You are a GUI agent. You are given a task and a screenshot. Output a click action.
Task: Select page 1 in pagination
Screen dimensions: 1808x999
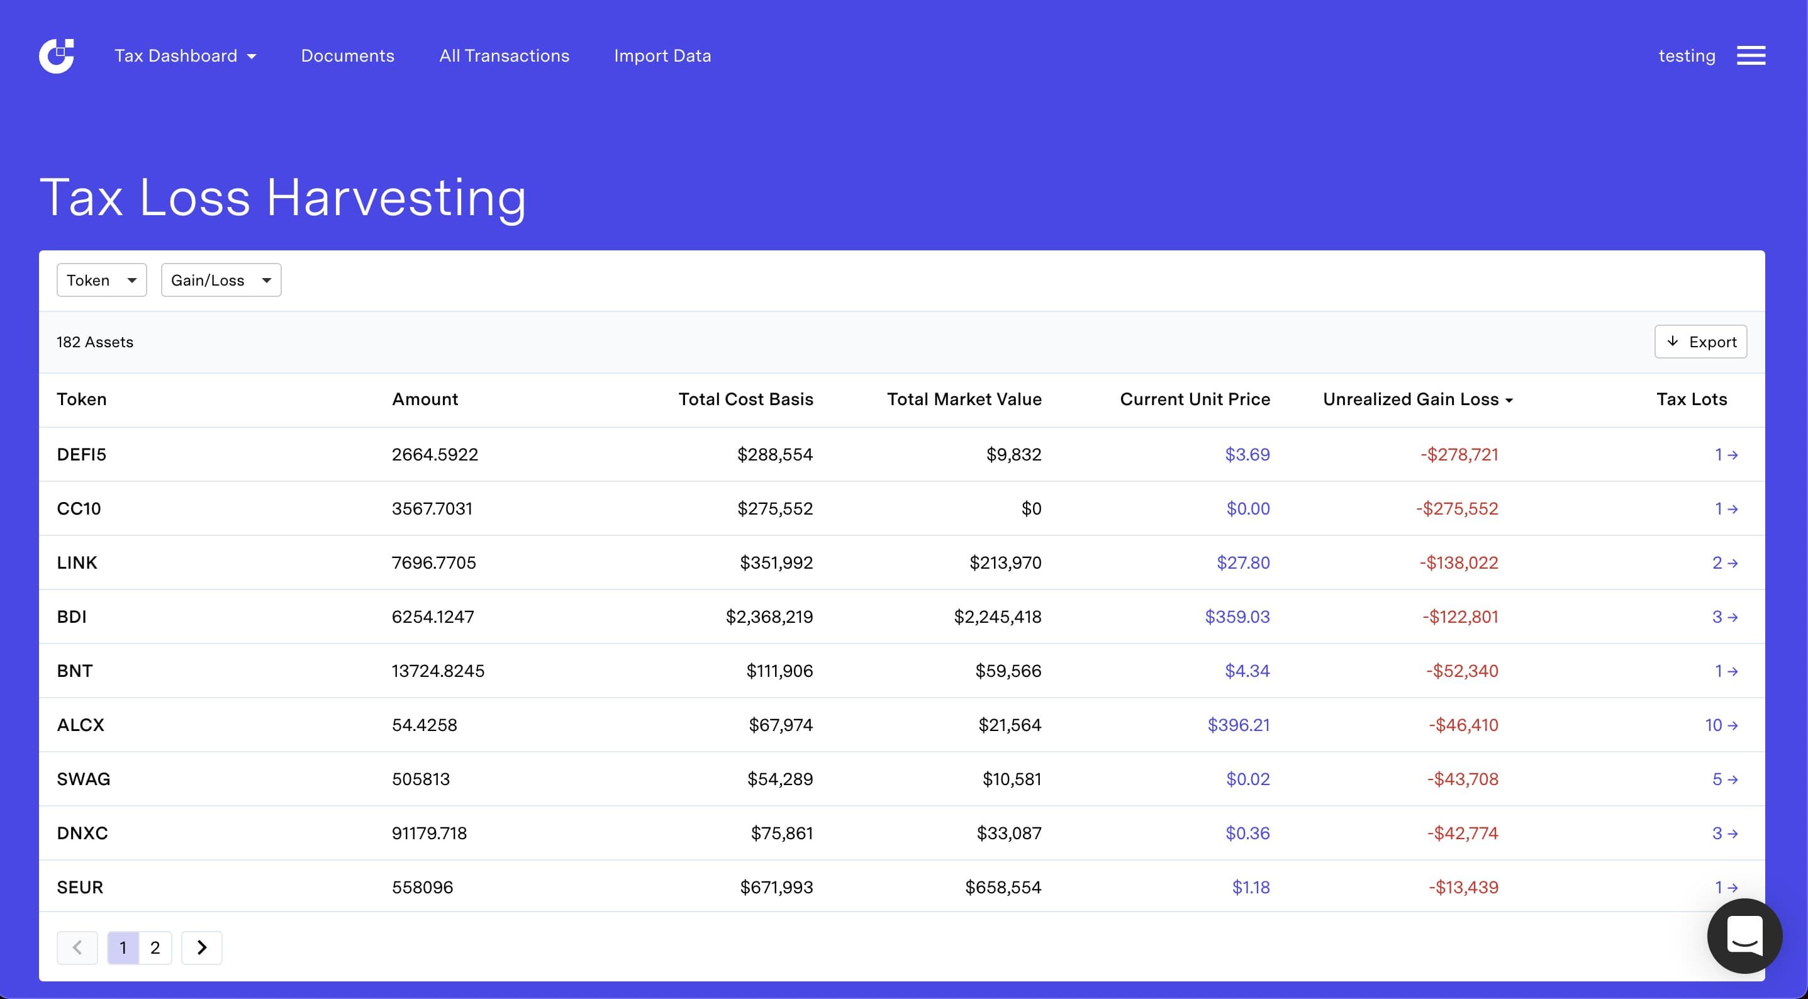click(123, 947)
